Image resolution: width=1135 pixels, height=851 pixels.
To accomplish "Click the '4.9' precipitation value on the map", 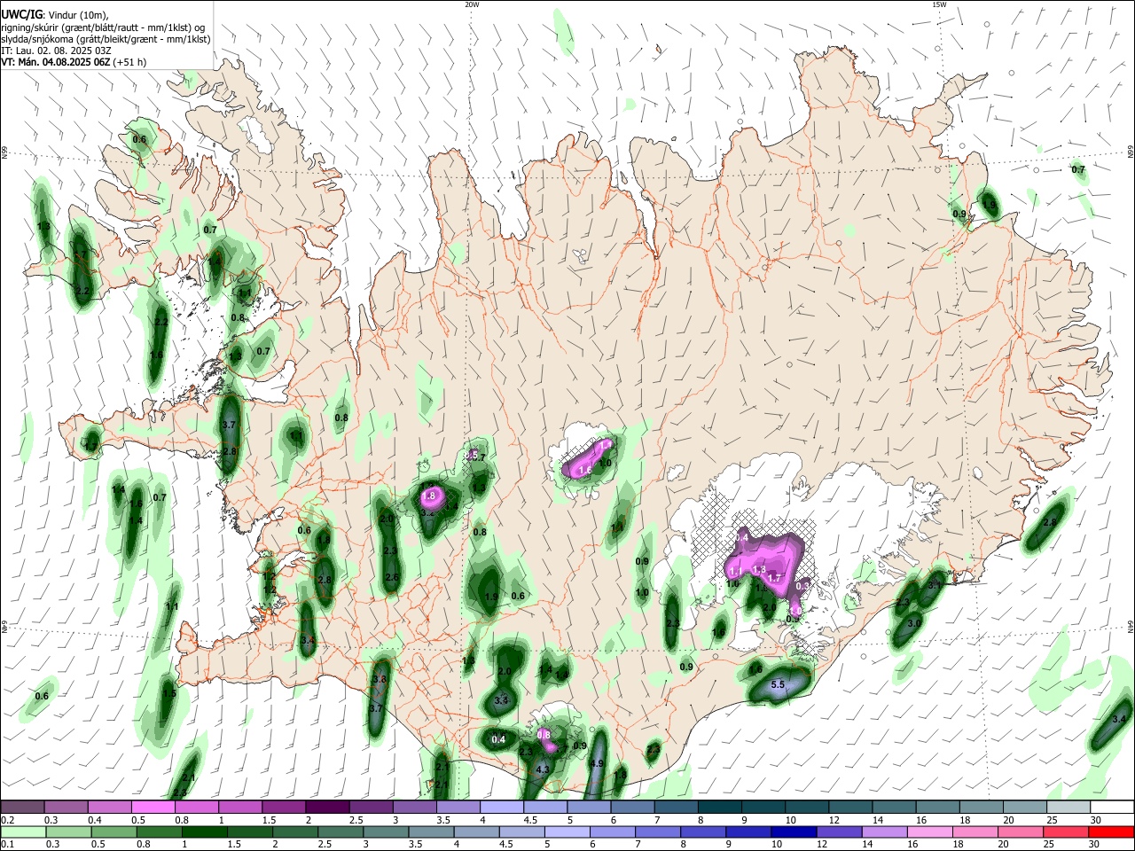I will click(597, 763).
